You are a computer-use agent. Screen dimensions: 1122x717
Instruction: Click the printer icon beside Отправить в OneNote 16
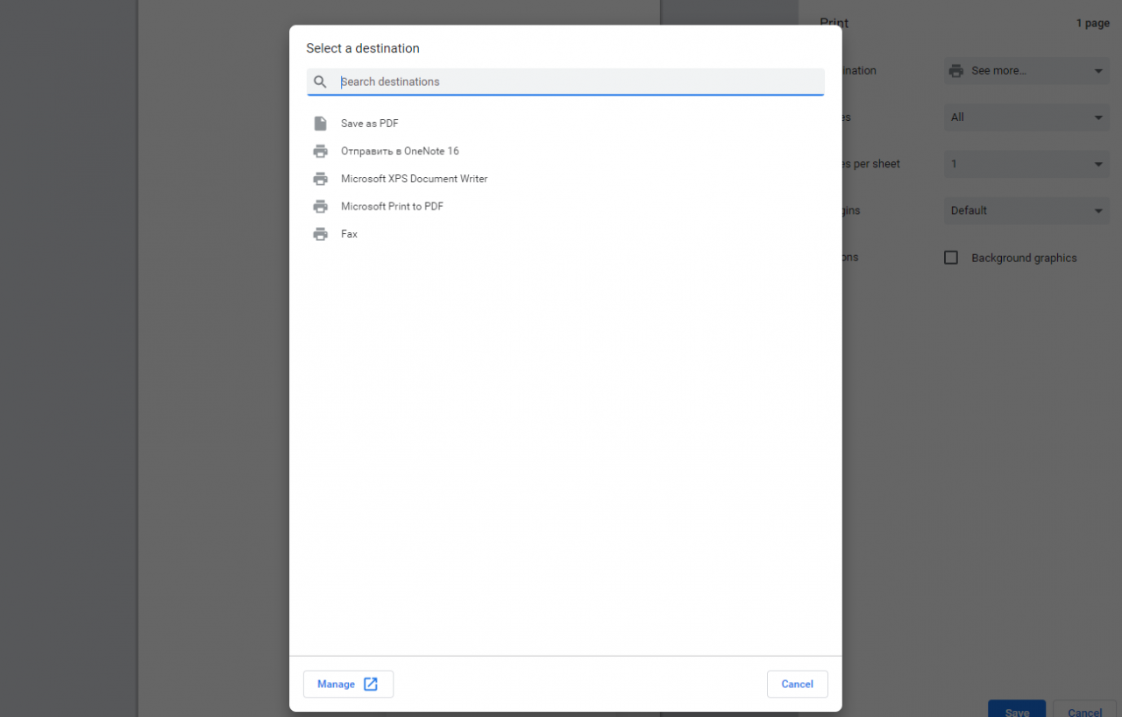coord(320,151)
